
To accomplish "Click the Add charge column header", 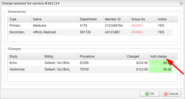I will point(160,56).
